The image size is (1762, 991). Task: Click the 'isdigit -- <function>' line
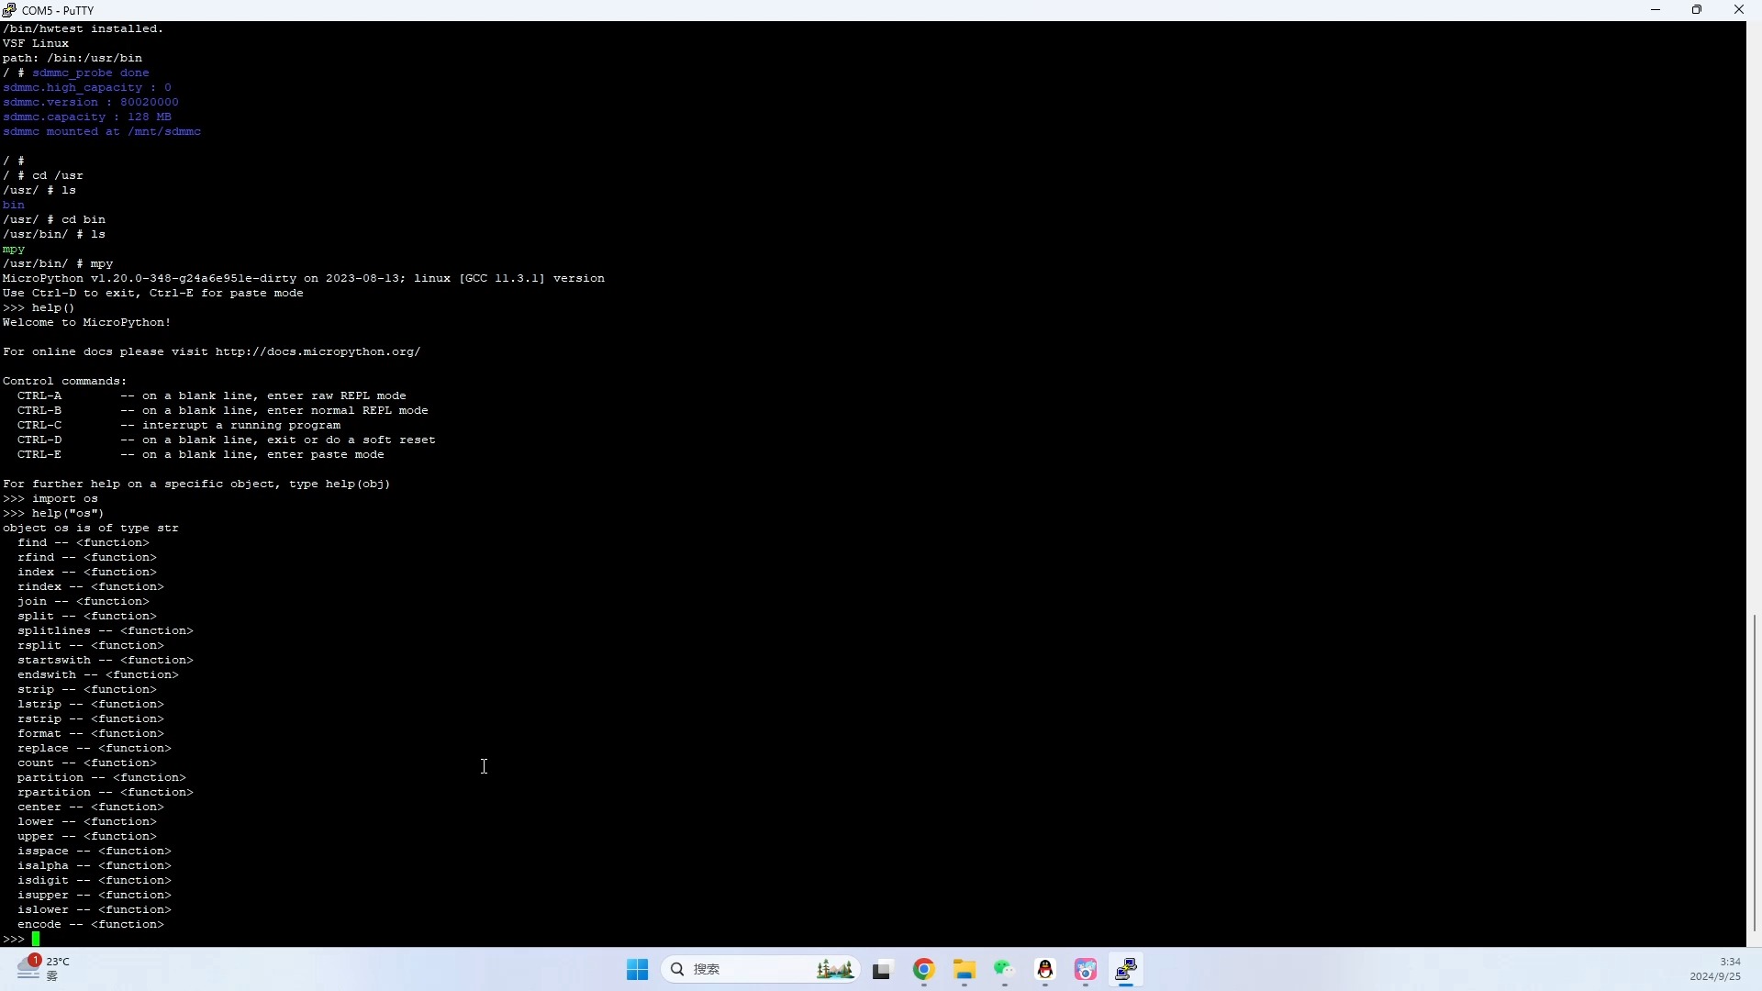pos(95,881)
